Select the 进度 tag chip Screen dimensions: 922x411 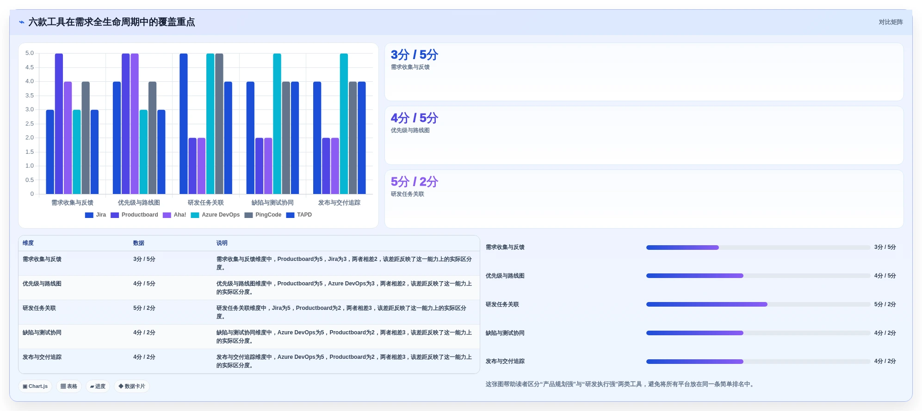click(x=98, y=387)
